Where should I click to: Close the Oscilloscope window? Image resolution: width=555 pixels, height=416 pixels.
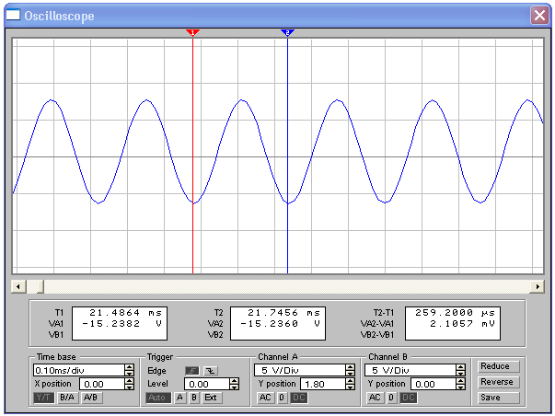tap(539, 16)
